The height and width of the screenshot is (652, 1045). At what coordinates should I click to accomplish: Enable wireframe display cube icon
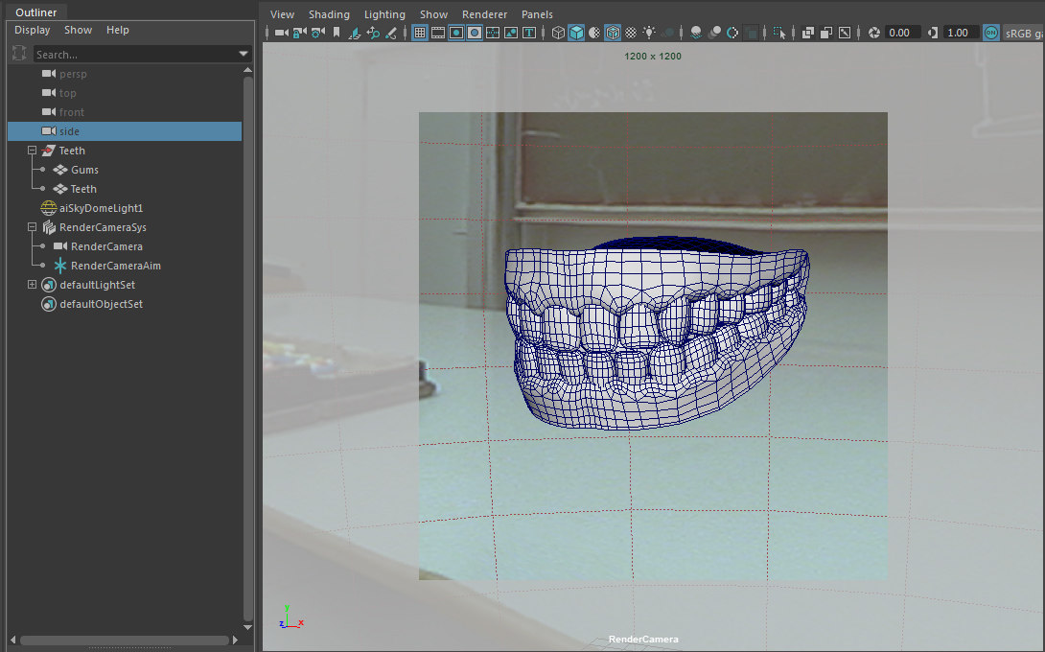pos(558,33)
